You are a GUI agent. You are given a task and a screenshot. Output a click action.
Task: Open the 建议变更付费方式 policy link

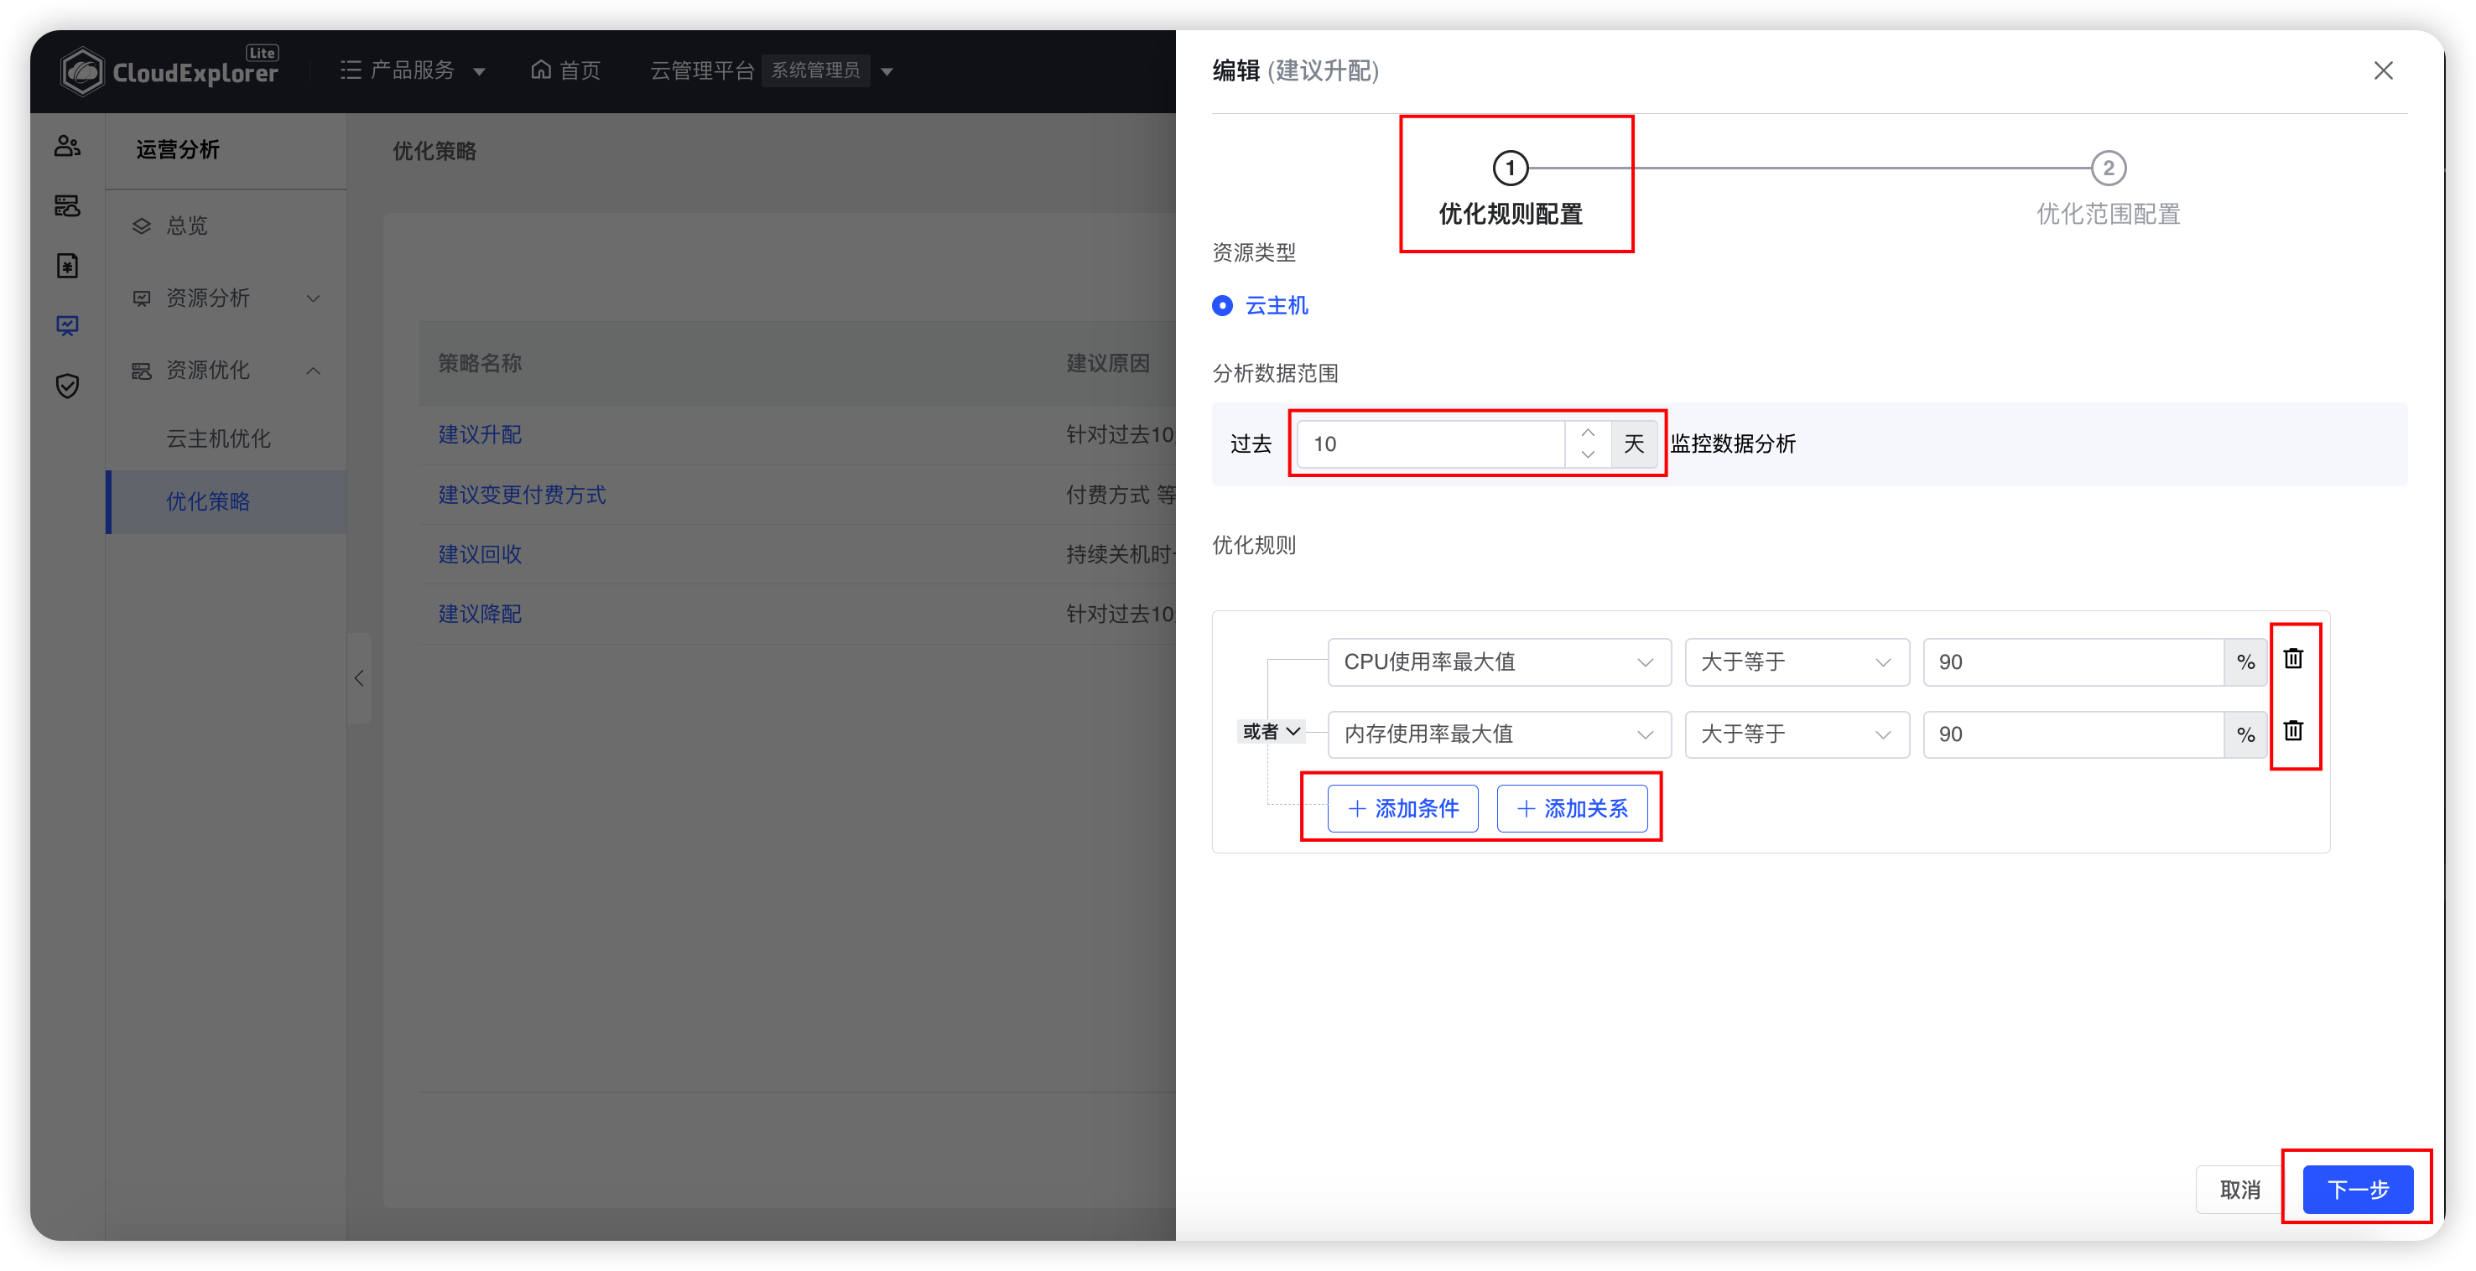coord(522,495)
